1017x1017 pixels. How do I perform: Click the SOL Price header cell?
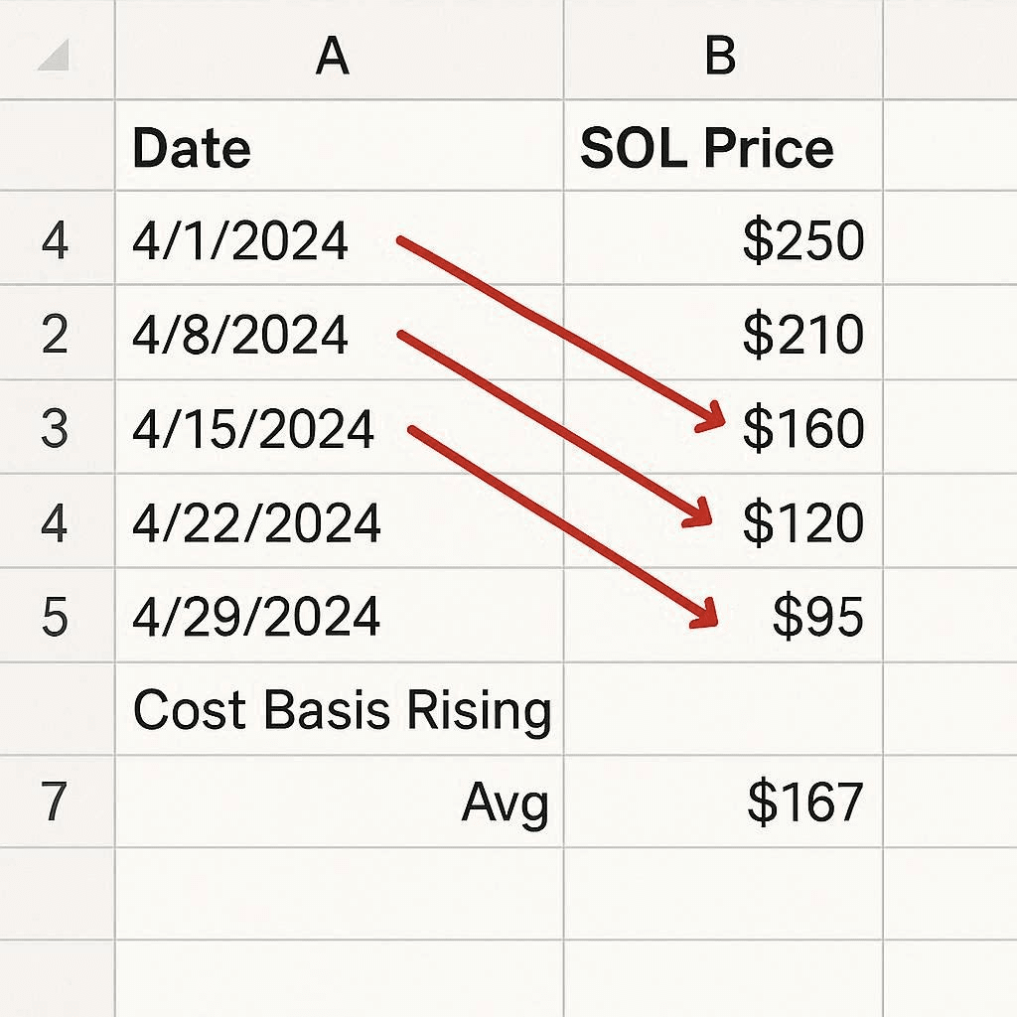pyautogui.click(x=706, y=149)
